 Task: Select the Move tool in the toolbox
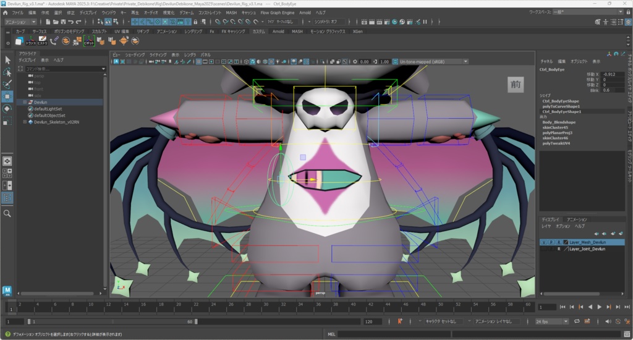point(7,96)
